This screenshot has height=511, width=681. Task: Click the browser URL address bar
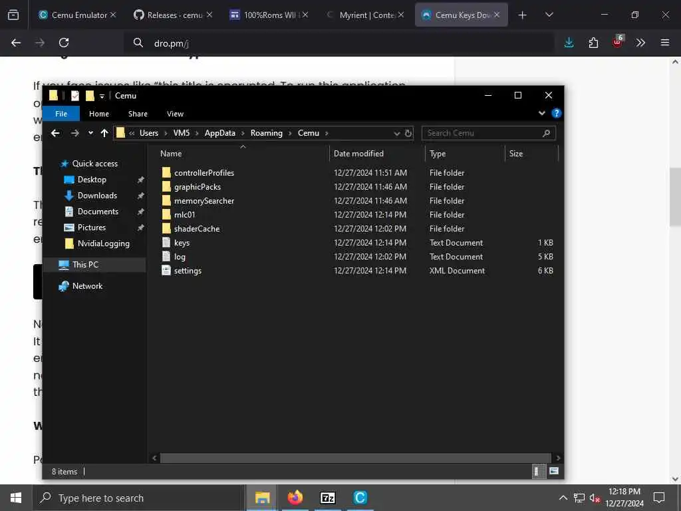pyautogui.click(x=339, y=43)
